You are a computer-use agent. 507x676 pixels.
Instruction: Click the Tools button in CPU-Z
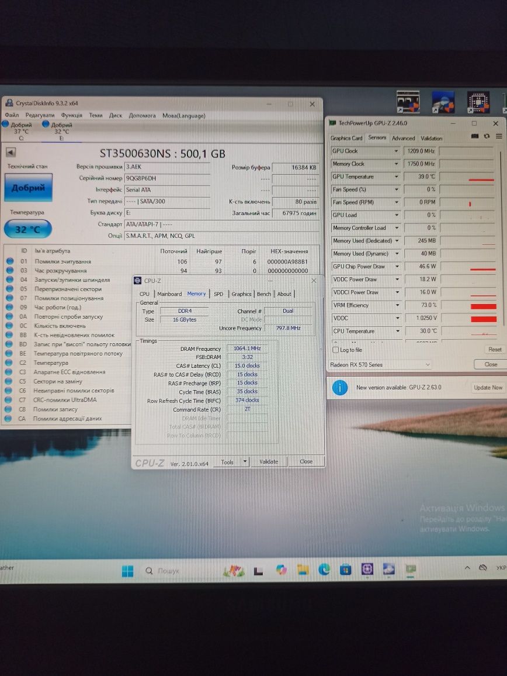click(x=227, y=462)
